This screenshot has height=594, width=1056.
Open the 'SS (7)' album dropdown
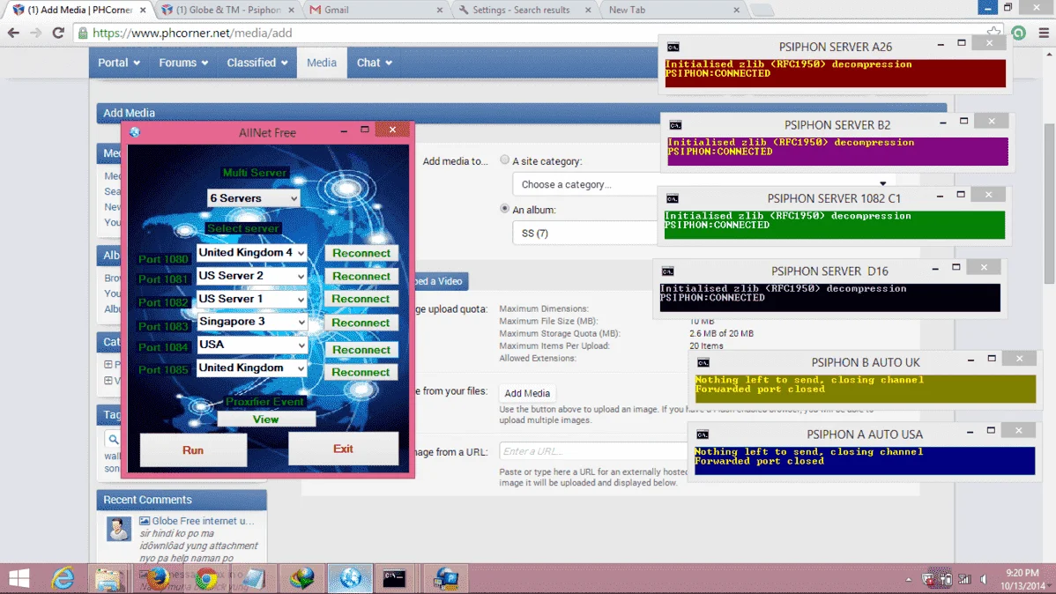pyautogui.click(x=585, y=233)
